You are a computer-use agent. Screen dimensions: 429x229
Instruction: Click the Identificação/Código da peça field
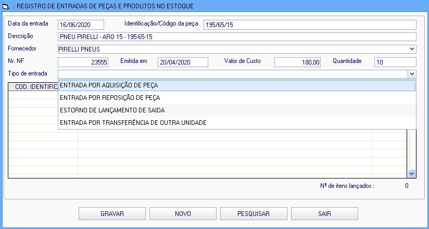(x=310, y=24)
